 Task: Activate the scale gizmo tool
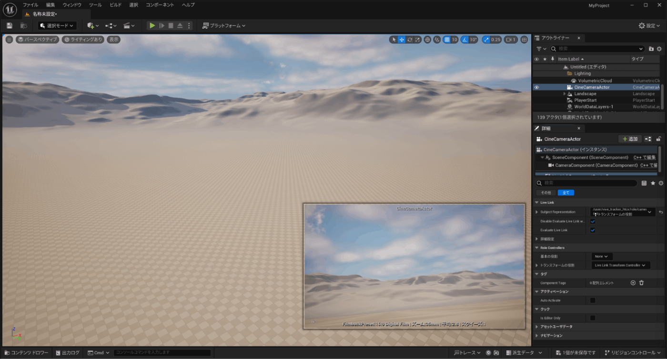pyautogui.click(x=417, y=40)
